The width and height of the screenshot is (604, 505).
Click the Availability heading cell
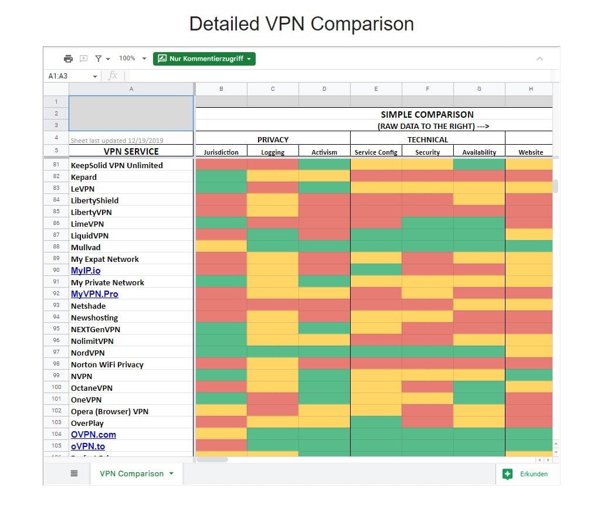[x=479, y=152]
